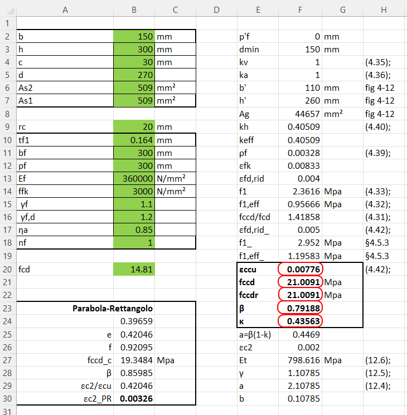
Task: Click the tf1 value 0.164 cell
Action: (x=134, y=140)
